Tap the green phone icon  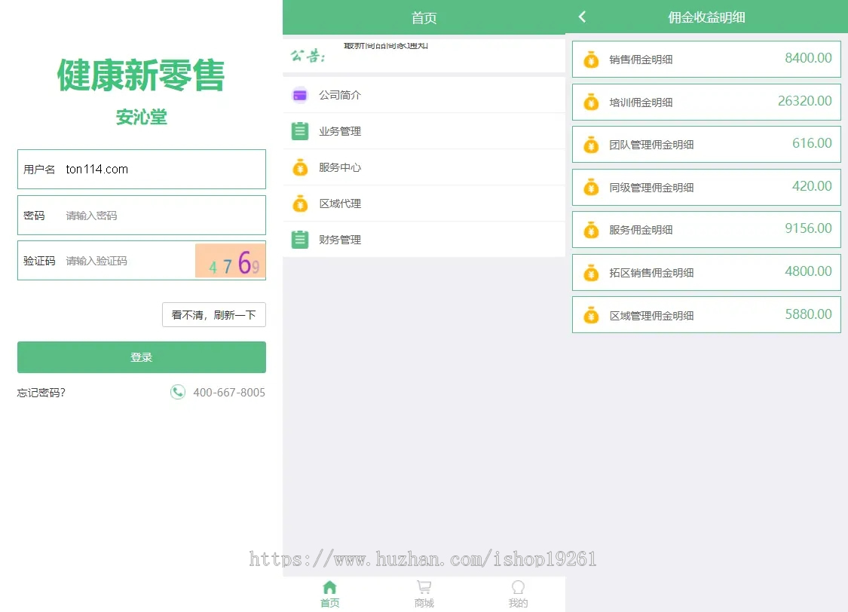point(177,392)
